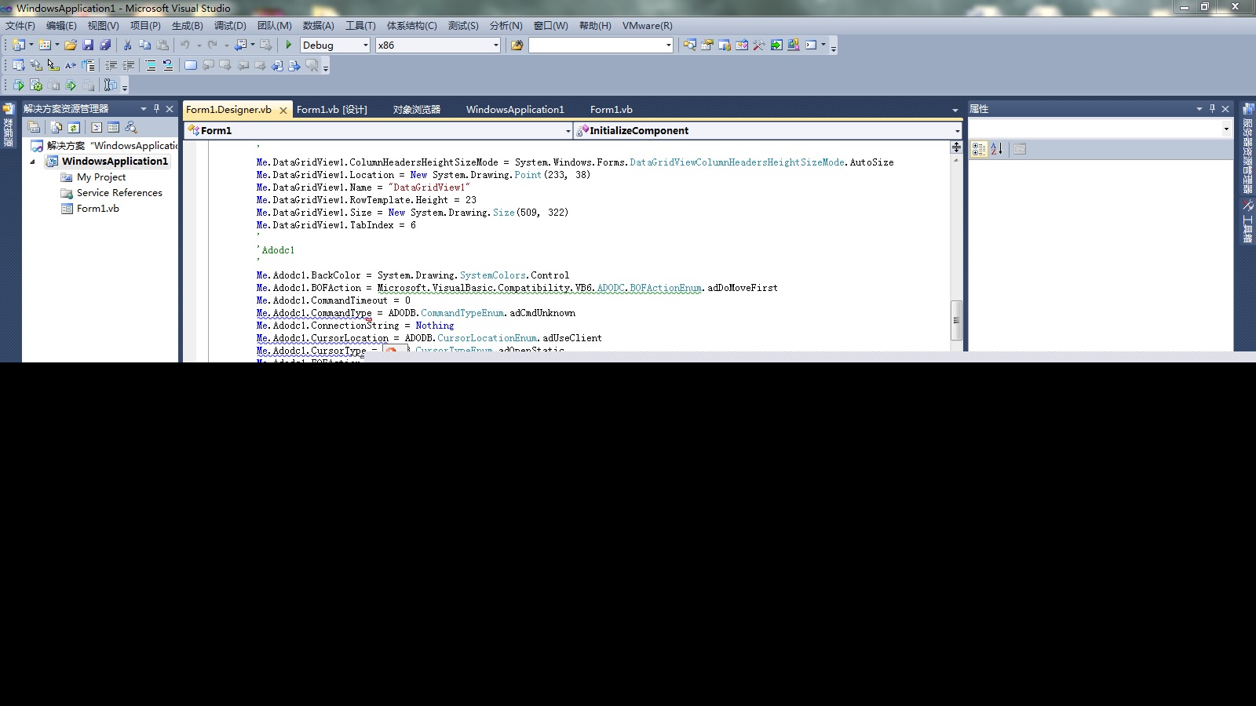Click the Navigate Backward icon

(x=241, y=45)
